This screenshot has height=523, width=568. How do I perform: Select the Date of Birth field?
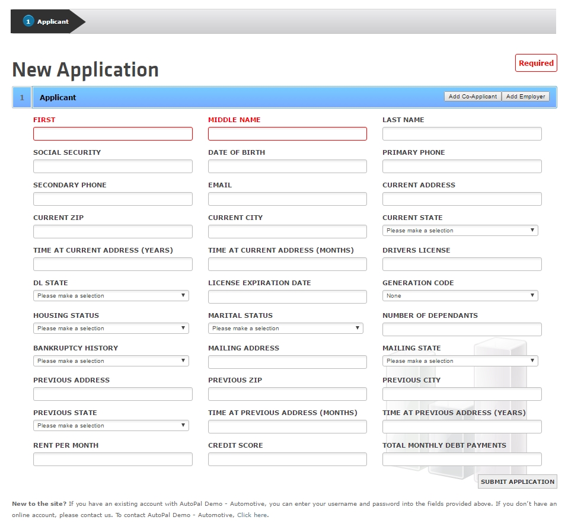click(x=287, y=166)
